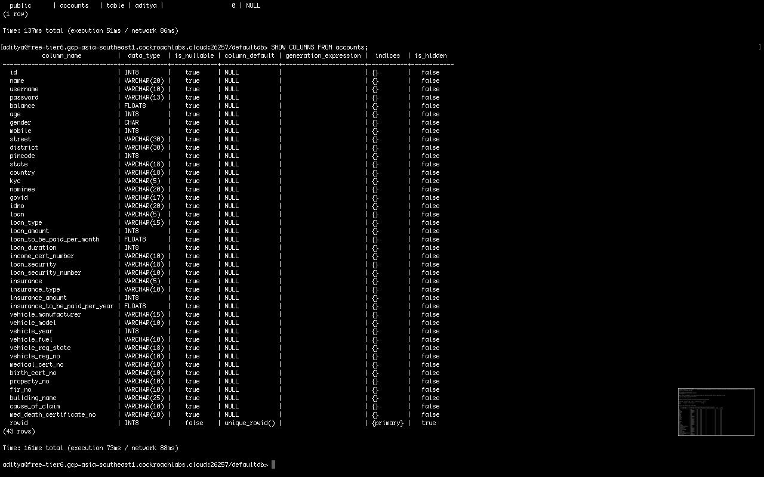The height and width of the screenshot is (477, 764).
Task: Click the 'loan_duration' column name
Action: coord(33,247)
